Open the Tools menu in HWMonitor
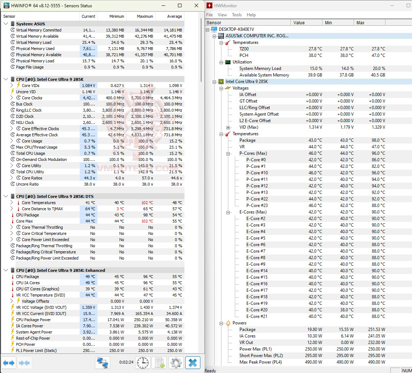Screen dimensions: 412x373 point(237,15)
